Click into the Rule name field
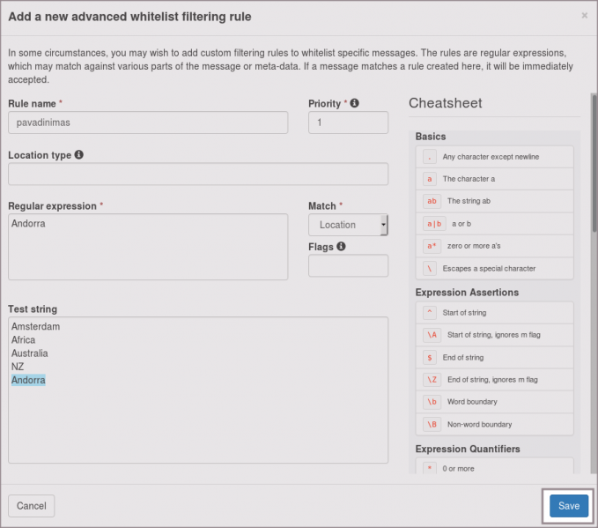Screen dimensions: 598x528 pyautogui.click(x=148, y=123)
